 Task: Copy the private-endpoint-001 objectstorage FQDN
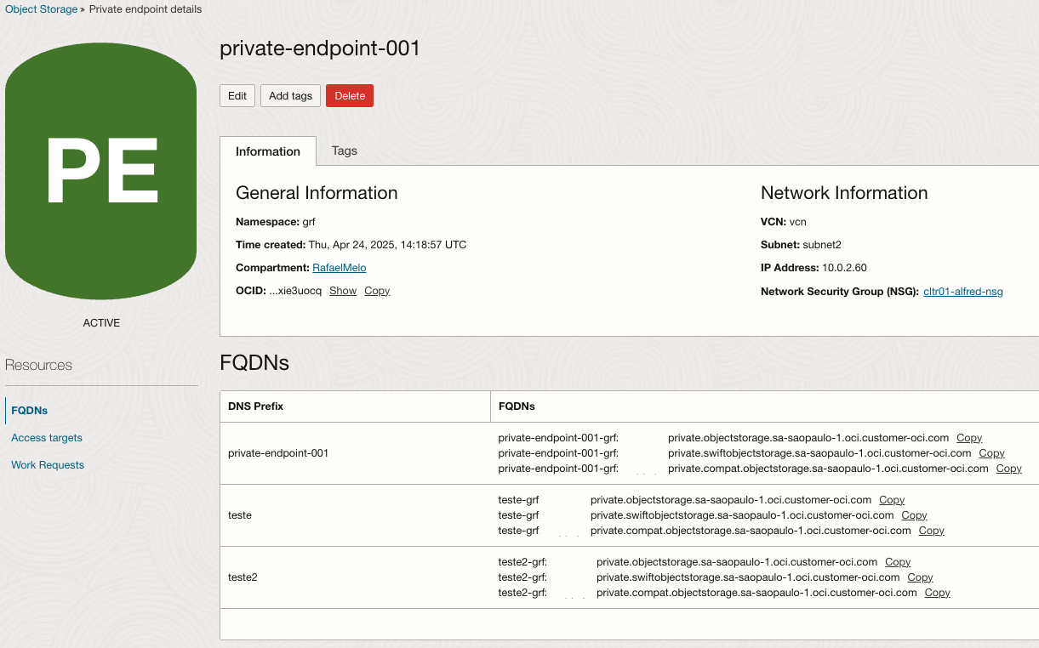pos(968,437)
